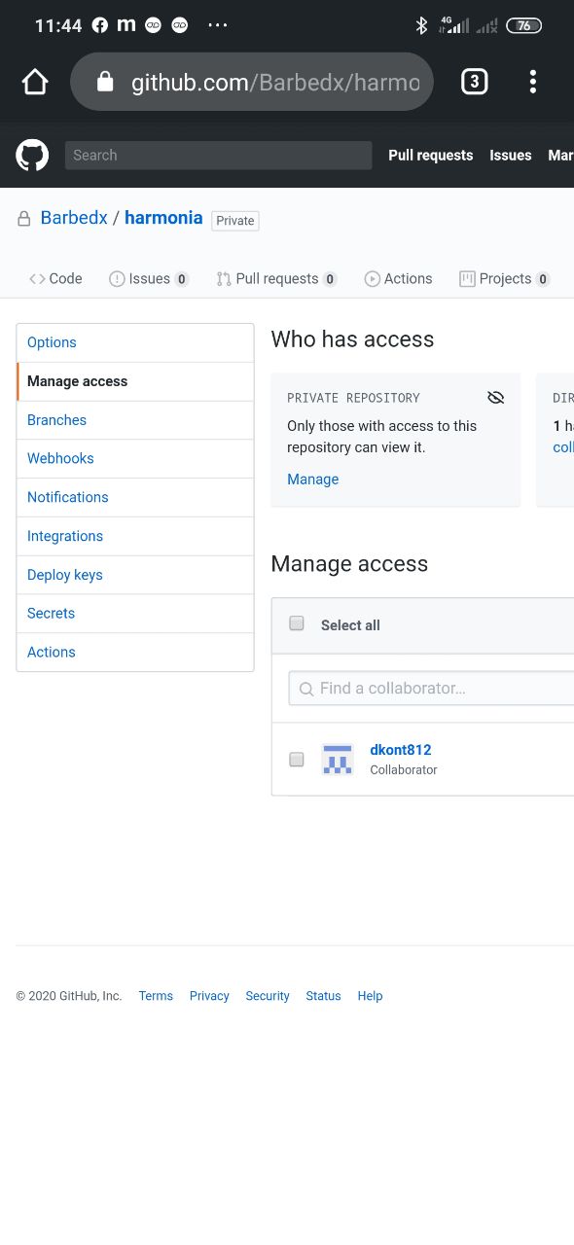Tap the Facebook notification icon
This screenshot has height=1245, width=574.
[x=100, y=26]
